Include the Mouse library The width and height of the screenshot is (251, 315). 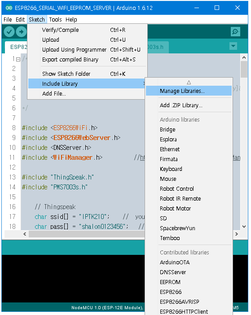[189, 179]
